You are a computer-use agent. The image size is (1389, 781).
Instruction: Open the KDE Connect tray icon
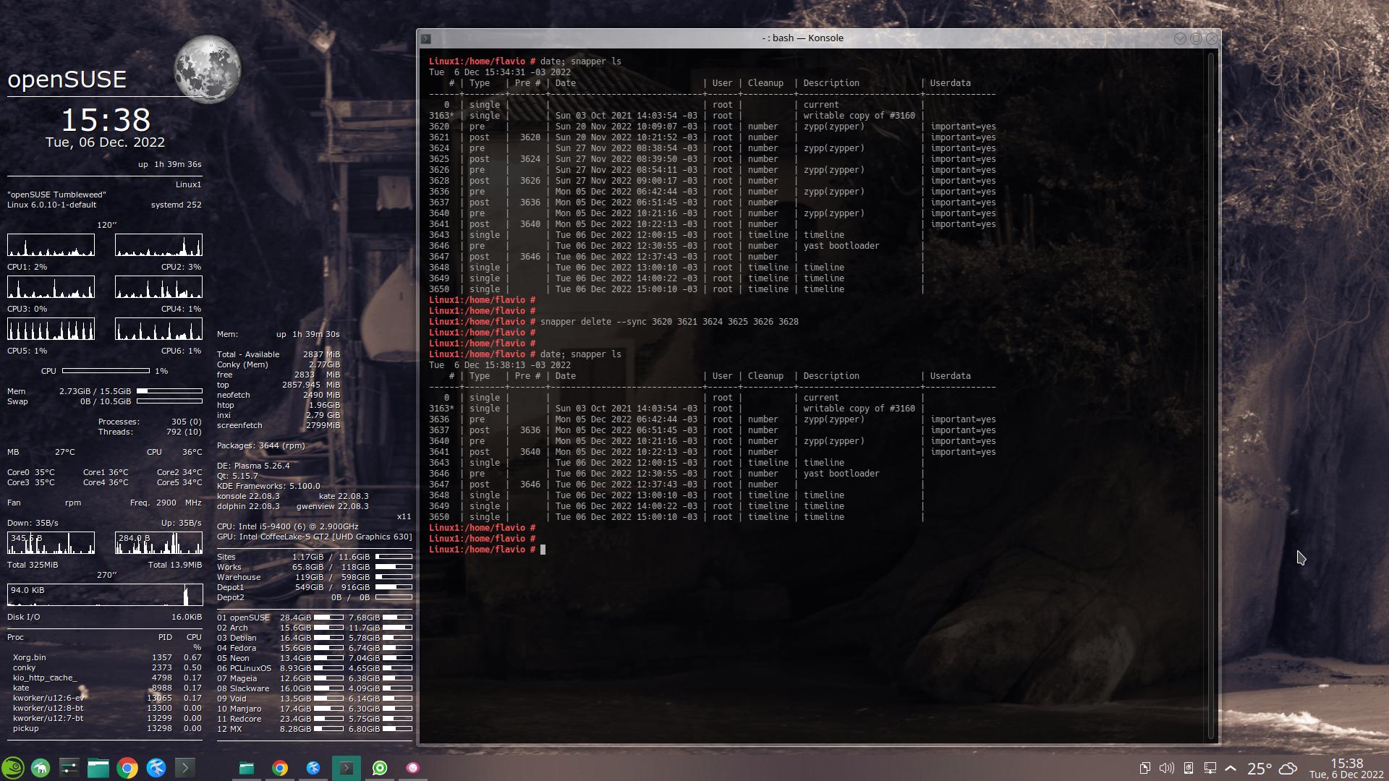pyautogui.click(x=1188, y=768)
